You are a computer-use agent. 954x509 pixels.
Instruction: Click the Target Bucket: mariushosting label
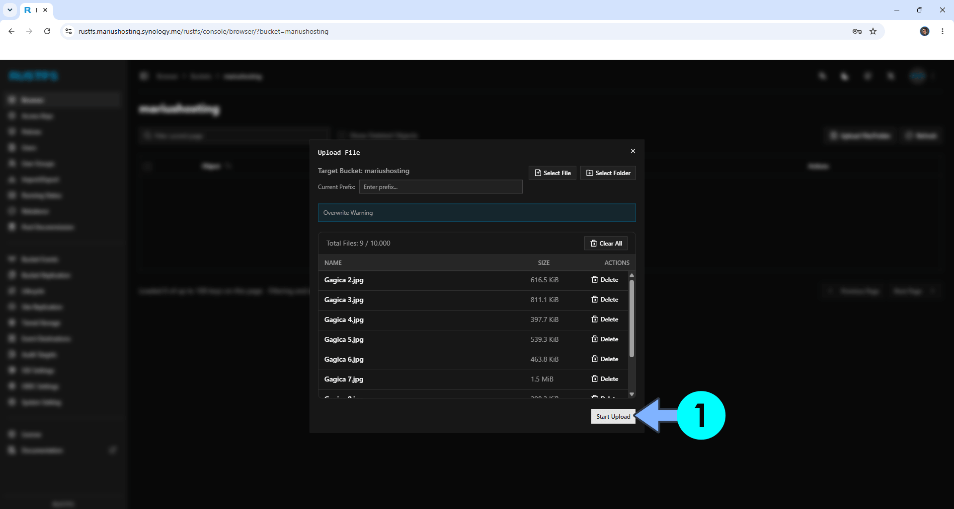coord(364,171)
